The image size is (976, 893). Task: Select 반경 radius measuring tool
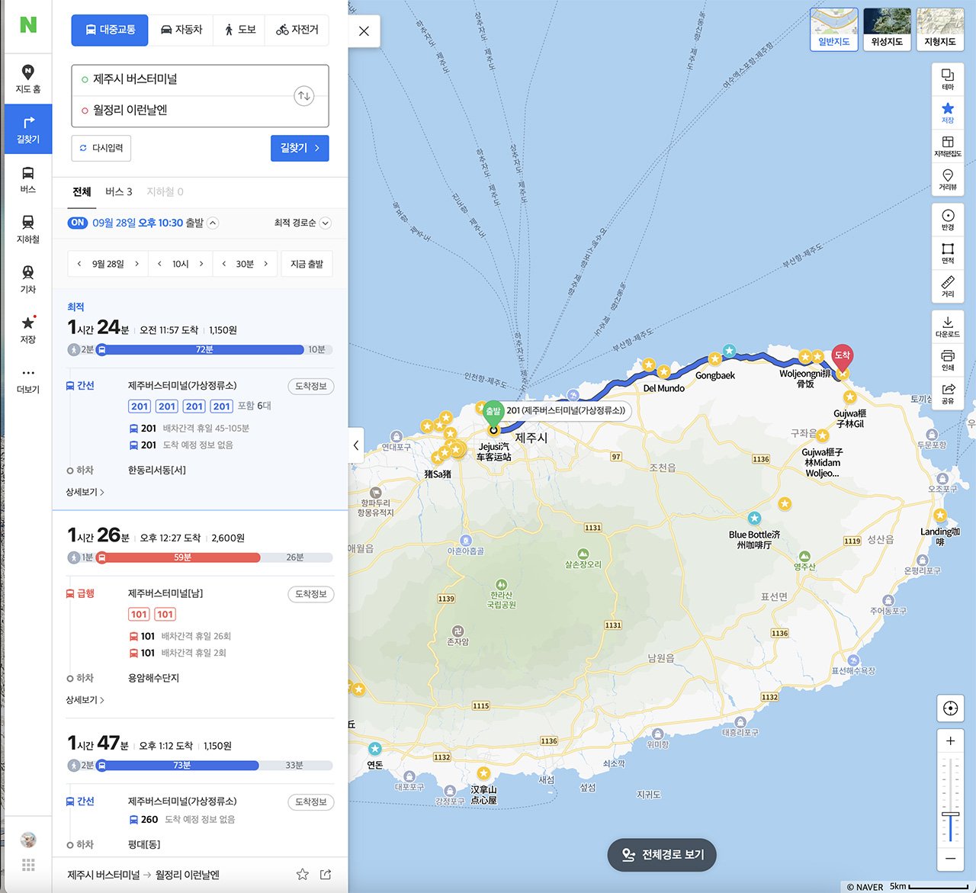pyautogui.click(x=948, y=220)
